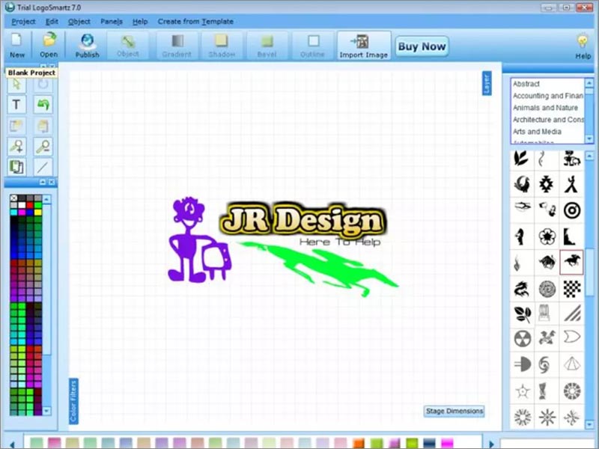Expand the Animals and Nature category
599x449 pixels.
(546, 108)
